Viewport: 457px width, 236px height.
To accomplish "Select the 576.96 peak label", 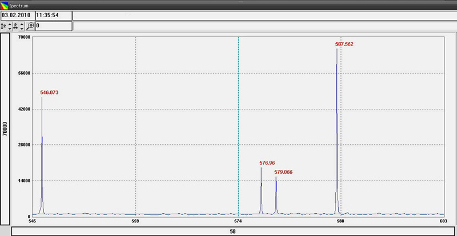I will pyautogui.click(x=268, y=163).
